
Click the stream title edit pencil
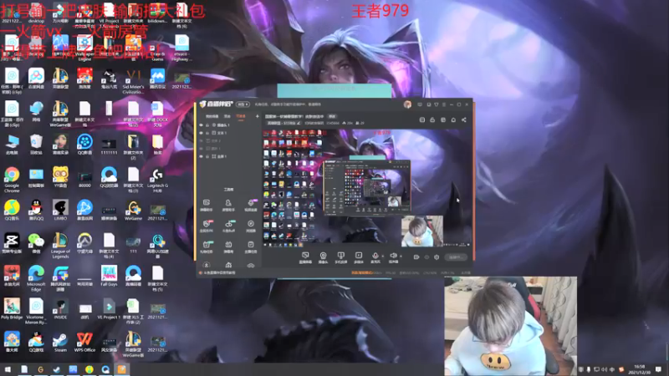tap(299, 123)
